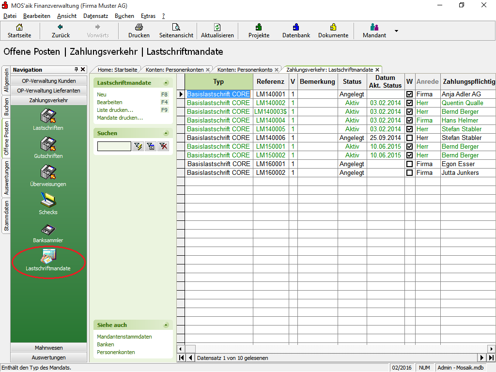
Task: Click the Drucken printer icon
Action: [139, 27]
